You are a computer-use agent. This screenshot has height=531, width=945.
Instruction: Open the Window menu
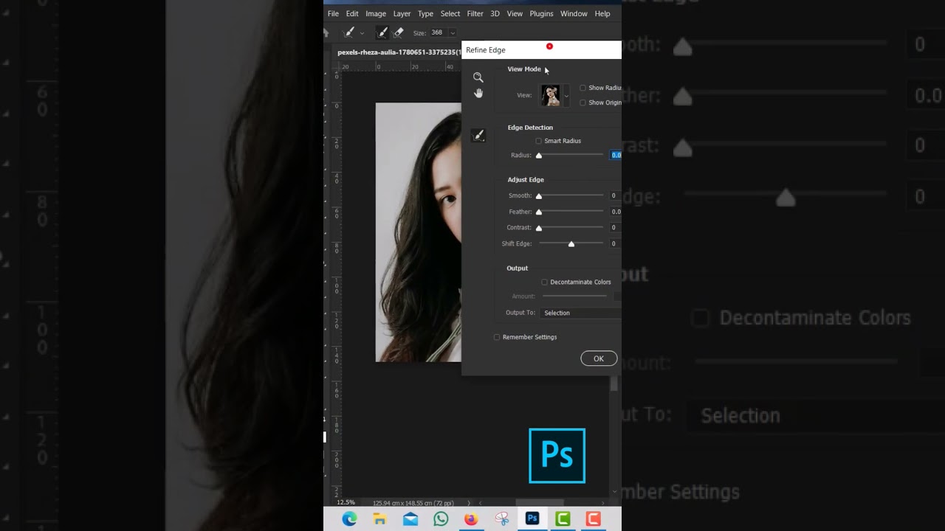point(574,13)
